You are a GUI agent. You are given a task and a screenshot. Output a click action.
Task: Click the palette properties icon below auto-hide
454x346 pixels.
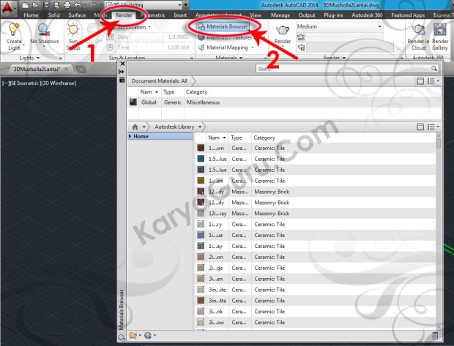click(122, 80)
